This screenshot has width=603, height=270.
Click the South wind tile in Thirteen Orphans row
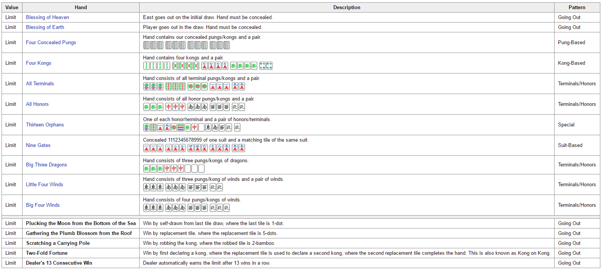coord(215,128)
